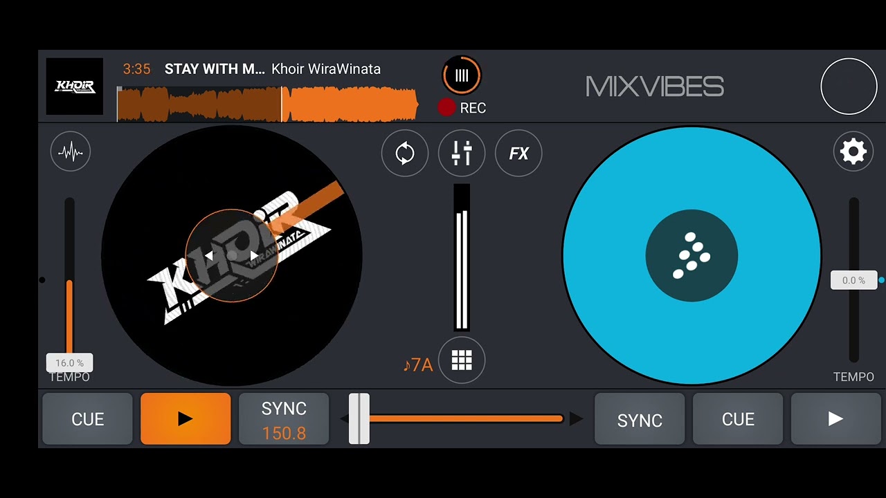Click the right arrow at crossfader end
886x498 pixels.
(576, 418)
